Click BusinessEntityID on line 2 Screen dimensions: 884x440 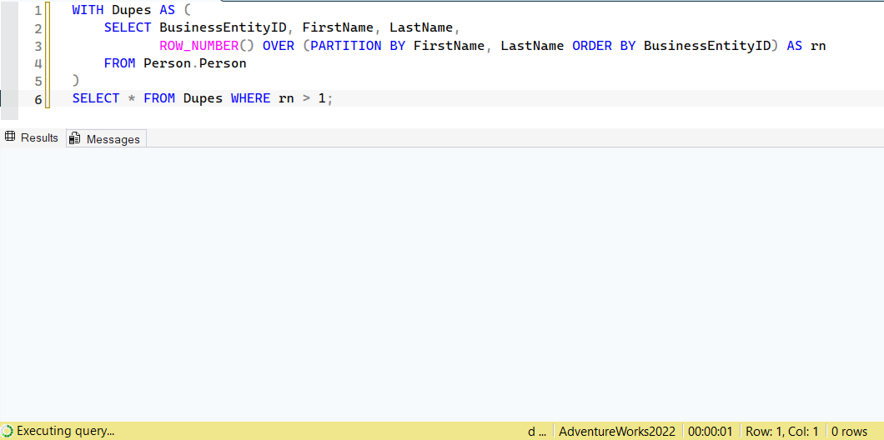pos(224,27)
